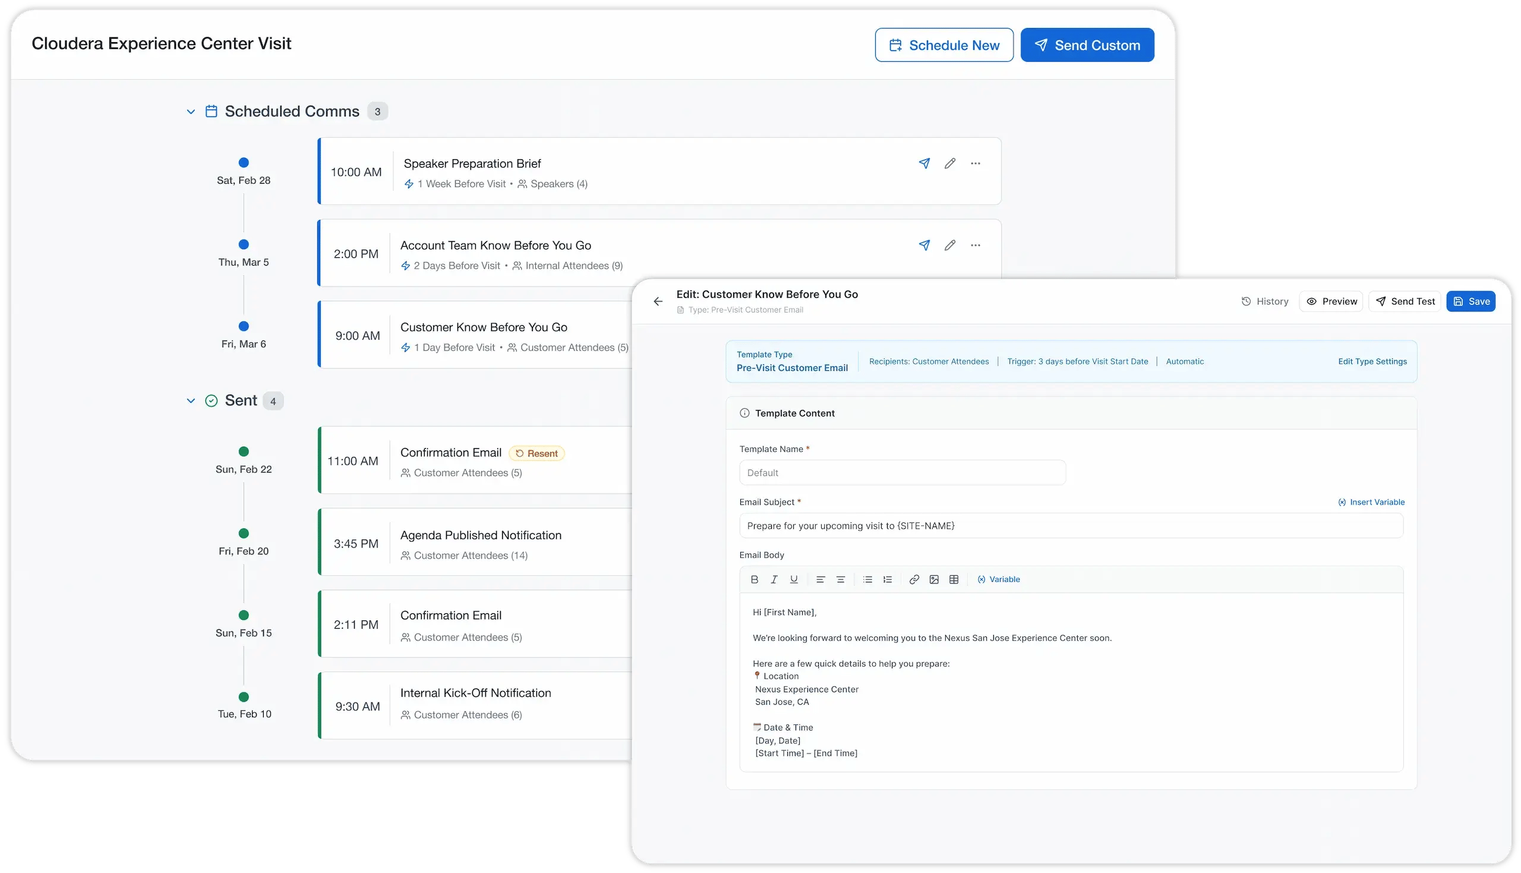Open Customer Know Before You Go in the schedule list
The height and width of the screenshot is (873, 1521).
tap(484, 327)
